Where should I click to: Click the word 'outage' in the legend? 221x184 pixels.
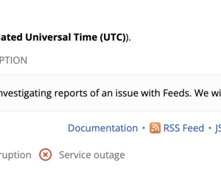(109, 156)
